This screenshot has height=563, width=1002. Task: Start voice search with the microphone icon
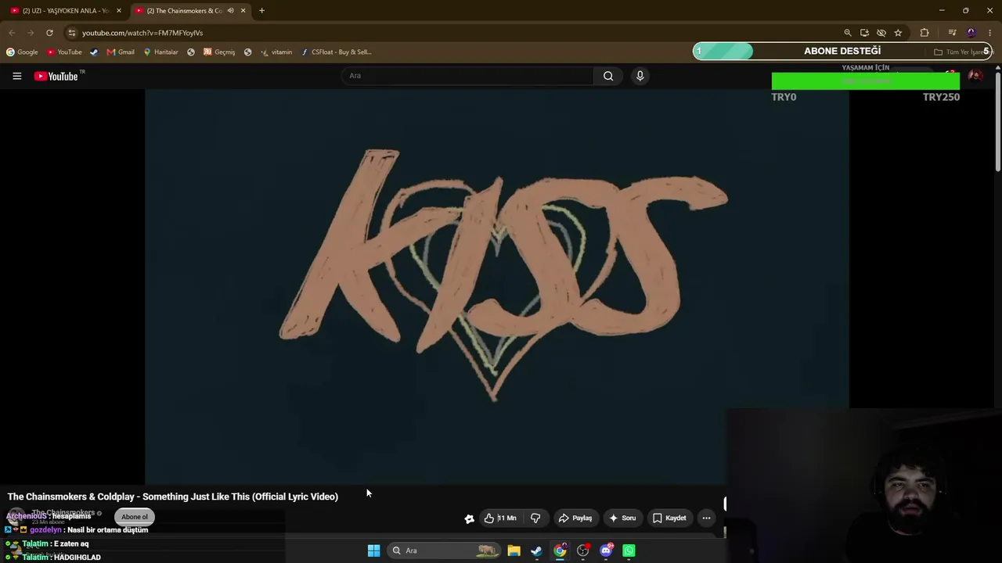[x=640, y=76]
